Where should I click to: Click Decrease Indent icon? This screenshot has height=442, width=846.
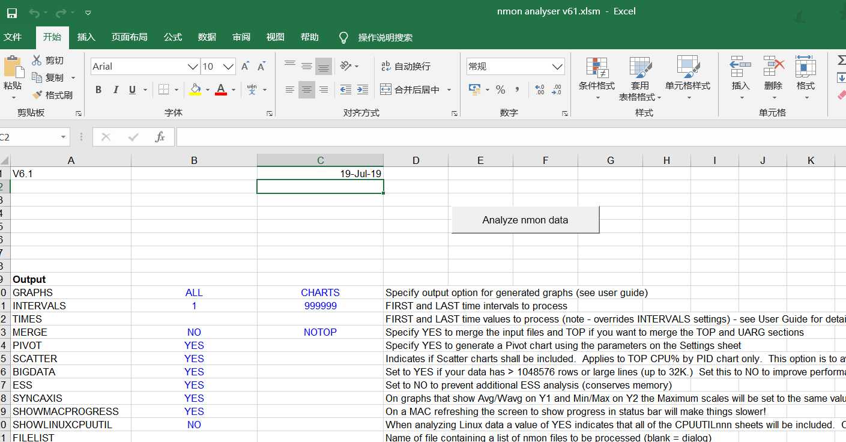point(346,90)
